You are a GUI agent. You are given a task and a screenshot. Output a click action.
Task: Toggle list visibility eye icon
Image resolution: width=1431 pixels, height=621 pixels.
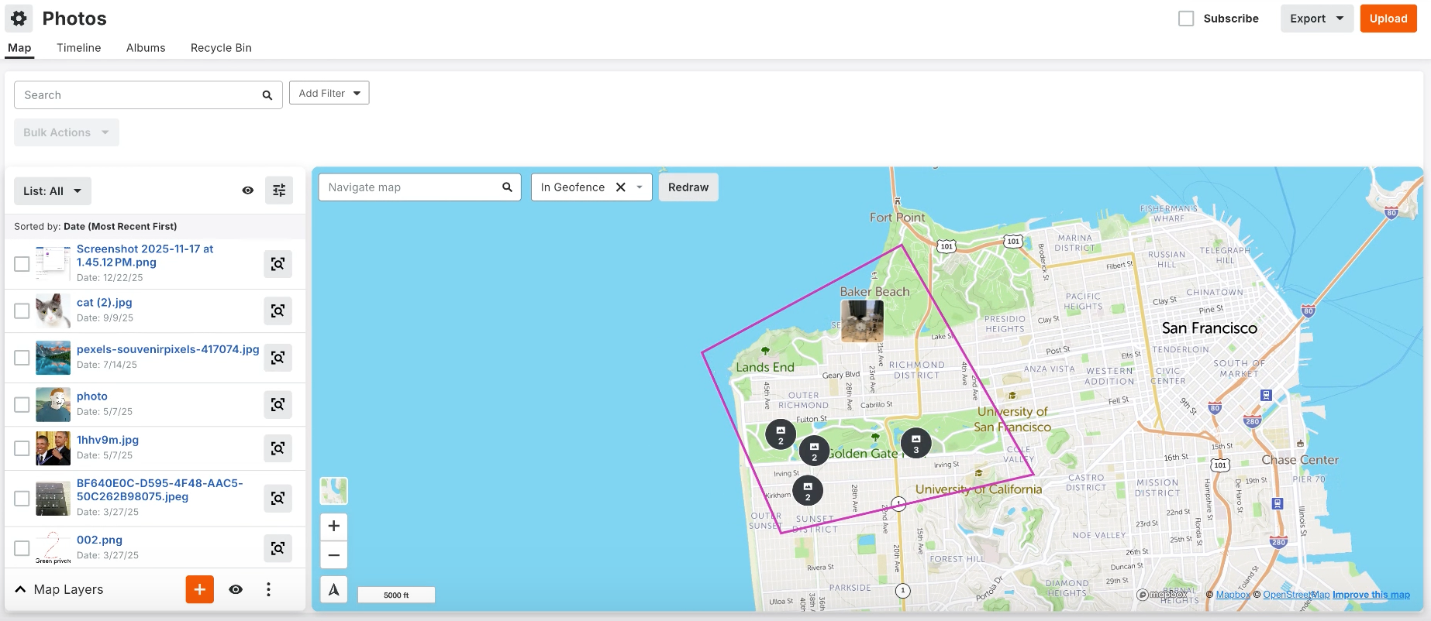(248, 190)
